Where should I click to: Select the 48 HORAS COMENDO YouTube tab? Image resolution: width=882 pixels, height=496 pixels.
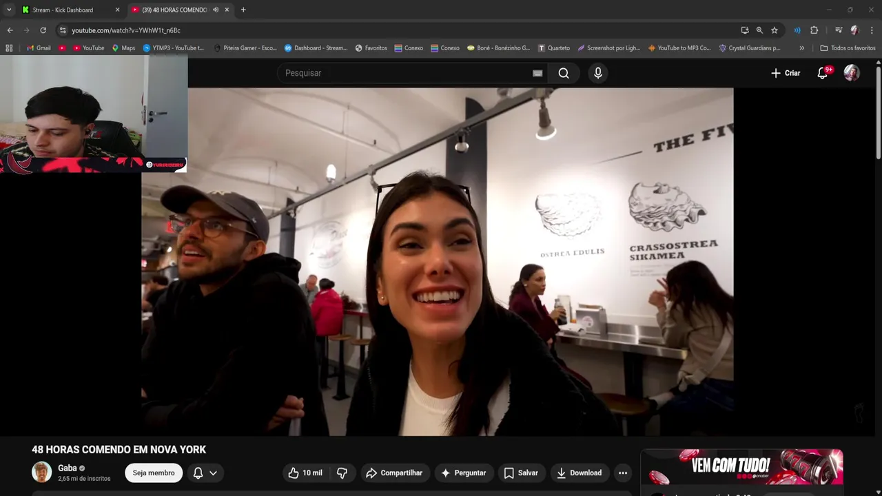(174, 10)
